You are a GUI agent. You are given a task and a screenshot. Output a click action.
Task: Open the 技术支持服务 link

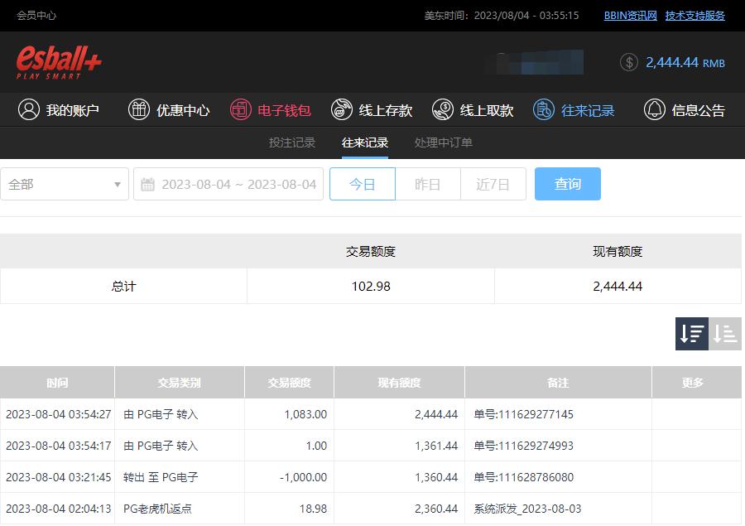695,16
